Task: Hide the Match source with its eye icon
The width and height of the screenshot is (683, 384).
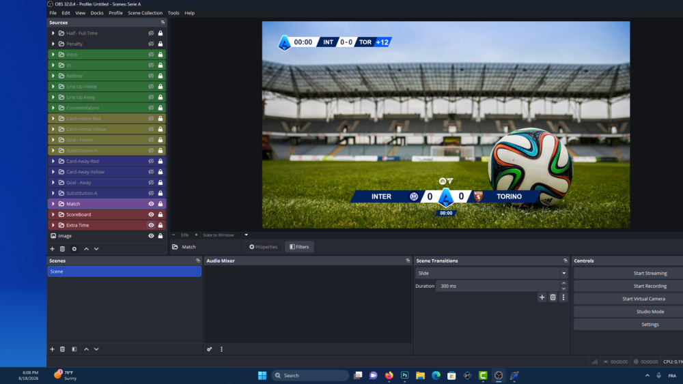Action: (x=151, y=204)
